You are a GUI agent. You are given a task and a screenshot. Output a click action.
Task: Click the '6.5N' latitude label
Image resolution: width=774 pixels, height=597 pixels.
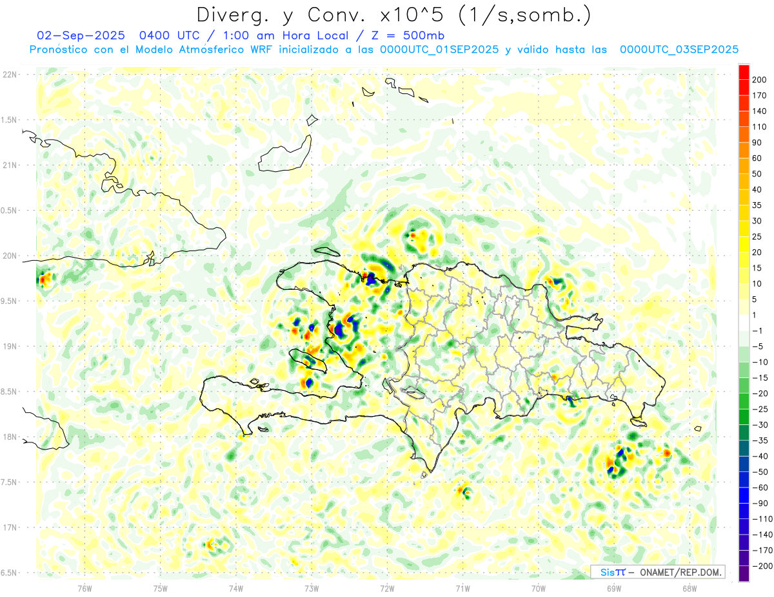click(10, 573)
